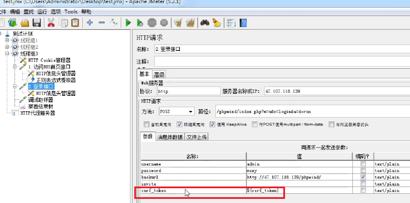Open the 帮助 menu
The image size is (410, 203).
click(86, 12)
